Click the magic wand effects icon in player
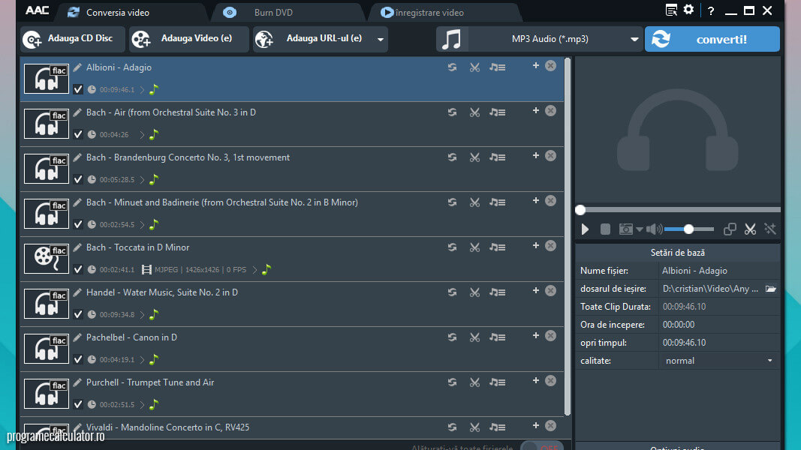The height and width of the screenshot is (450, 801). 769,229
